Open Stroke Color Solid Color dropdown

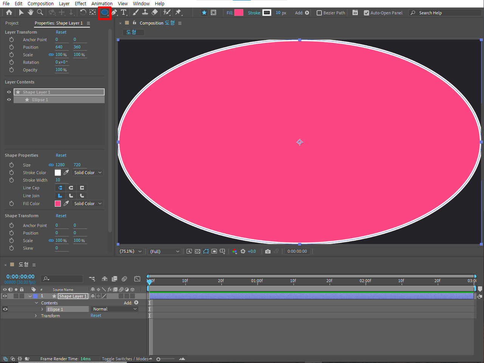[88, 172]
